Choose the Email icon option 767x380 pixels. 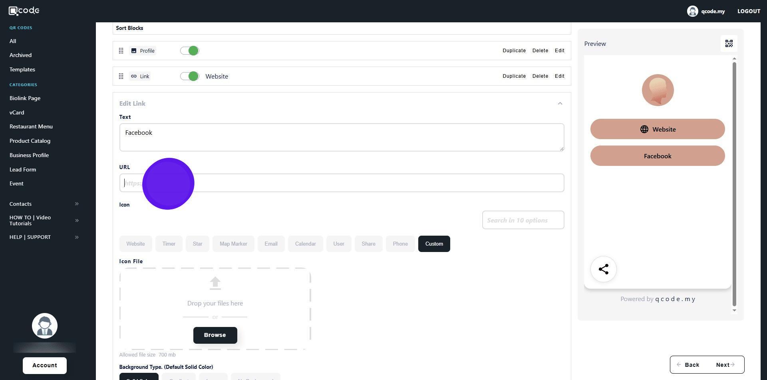click(271, 244)
